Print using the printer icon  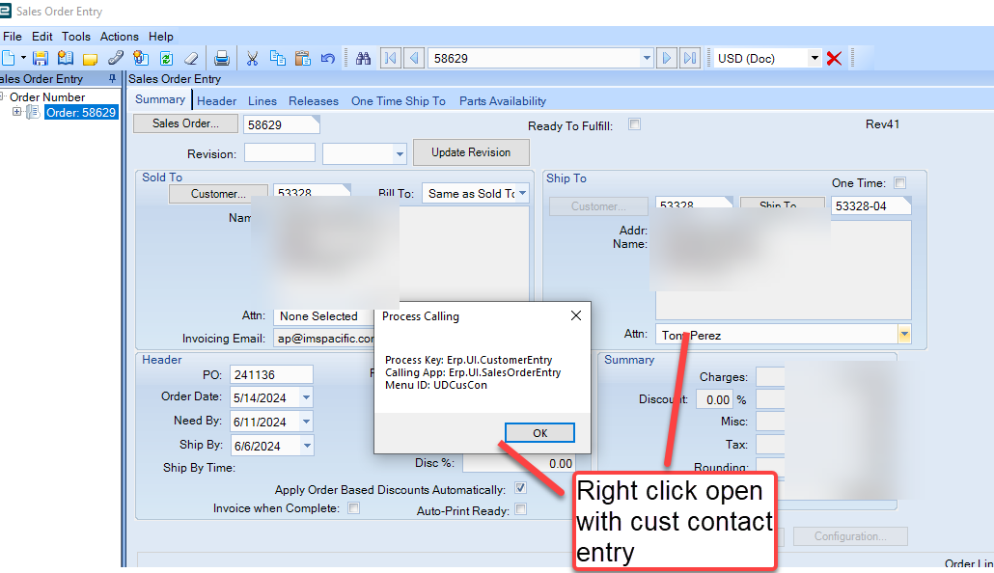(x=221, y=58)
